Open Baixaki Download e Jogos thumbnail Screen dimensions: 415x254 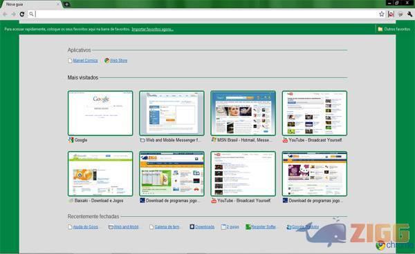100,174
